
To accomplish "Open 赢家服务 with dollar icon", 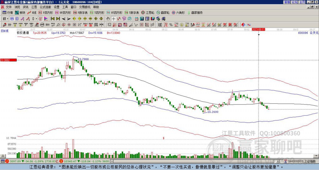I will click(x=195, y=12).
